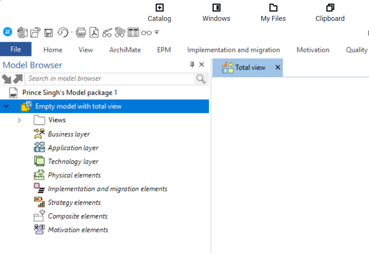
Task: Create a new model package
Action: pos(22,32)
